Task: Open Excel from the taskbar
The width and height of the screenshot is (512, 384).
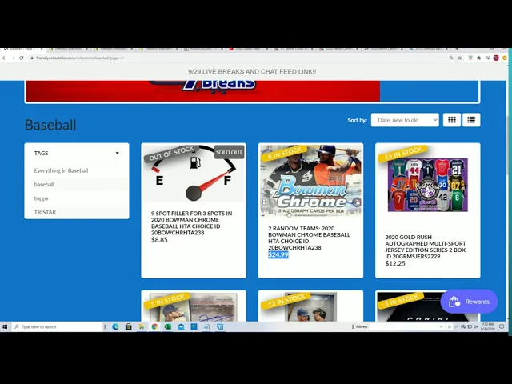Action: coord(167,326)
